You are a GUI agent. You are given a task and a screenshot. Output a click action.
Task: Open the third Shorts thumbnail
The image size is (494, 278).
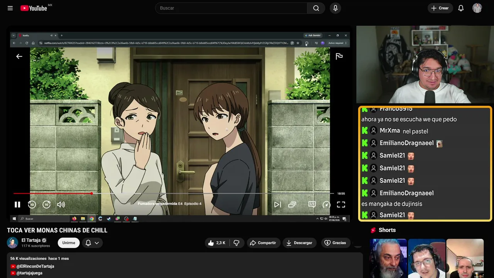pos(465,258)
